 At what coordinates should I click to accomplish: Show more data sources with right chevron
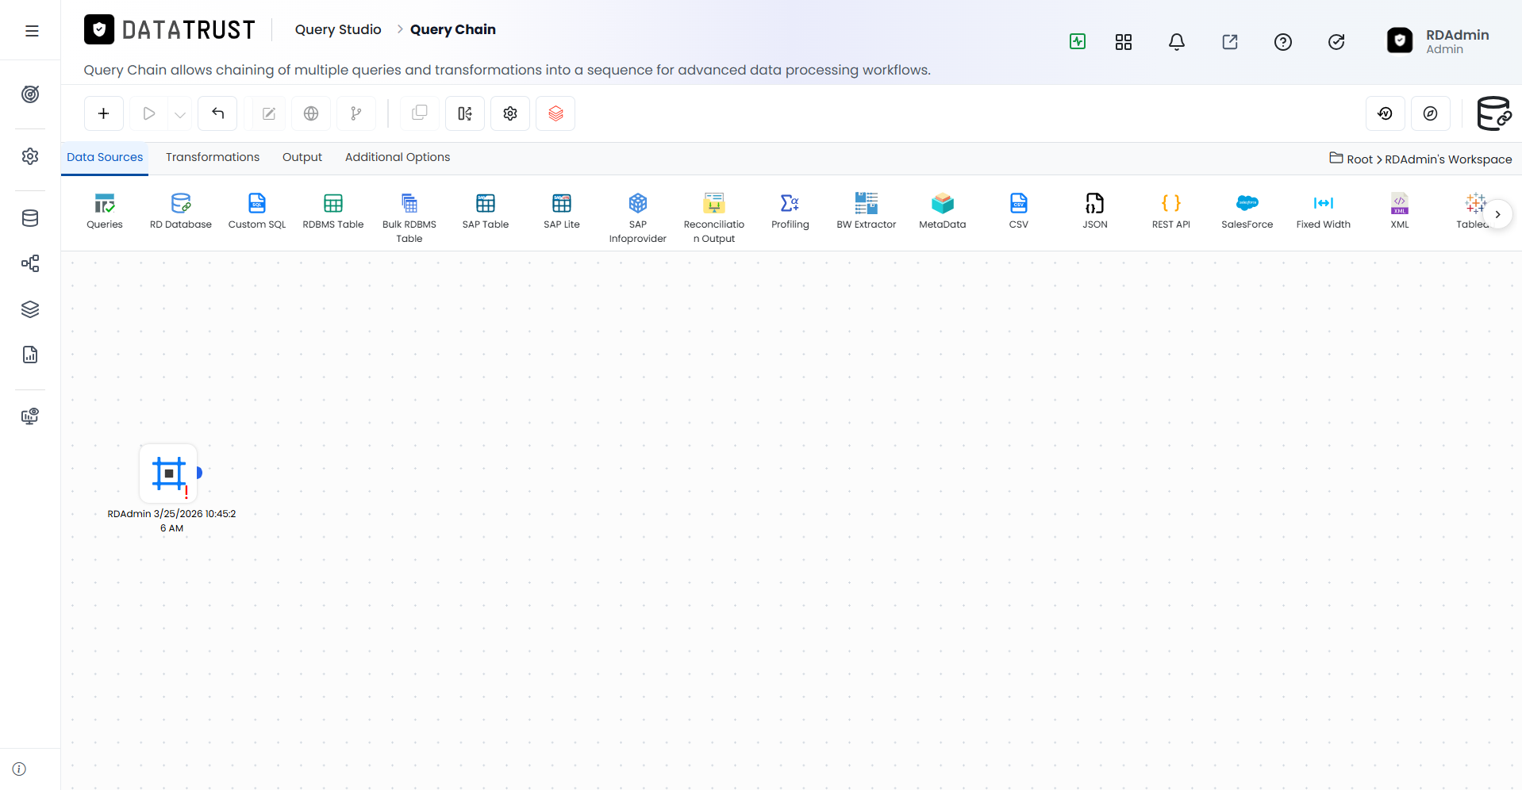coord(1497,214)
